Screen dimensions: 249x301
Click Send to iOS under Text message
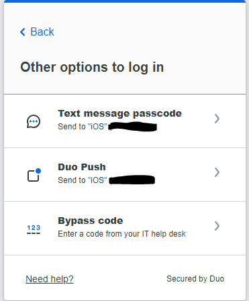click(83, 127)
